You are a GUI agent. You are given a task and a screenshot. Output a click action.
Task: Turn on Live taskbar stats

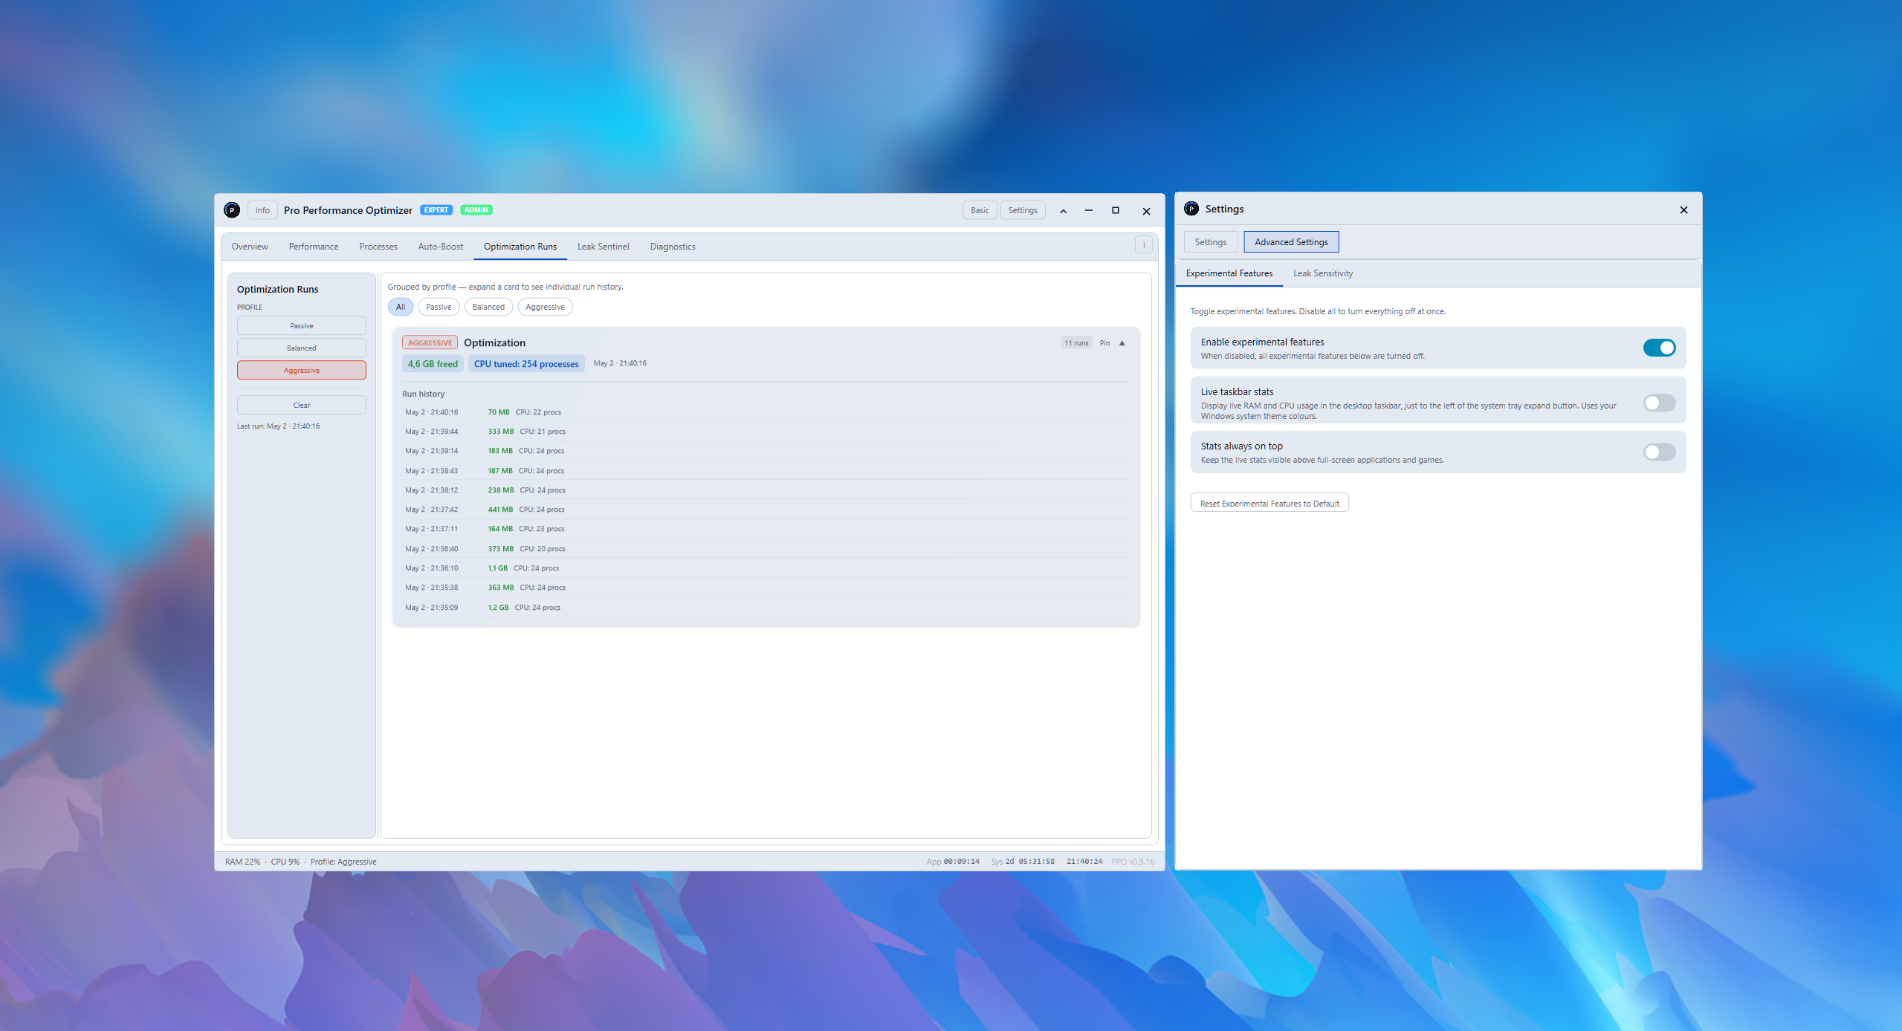tap(1659, 403)
